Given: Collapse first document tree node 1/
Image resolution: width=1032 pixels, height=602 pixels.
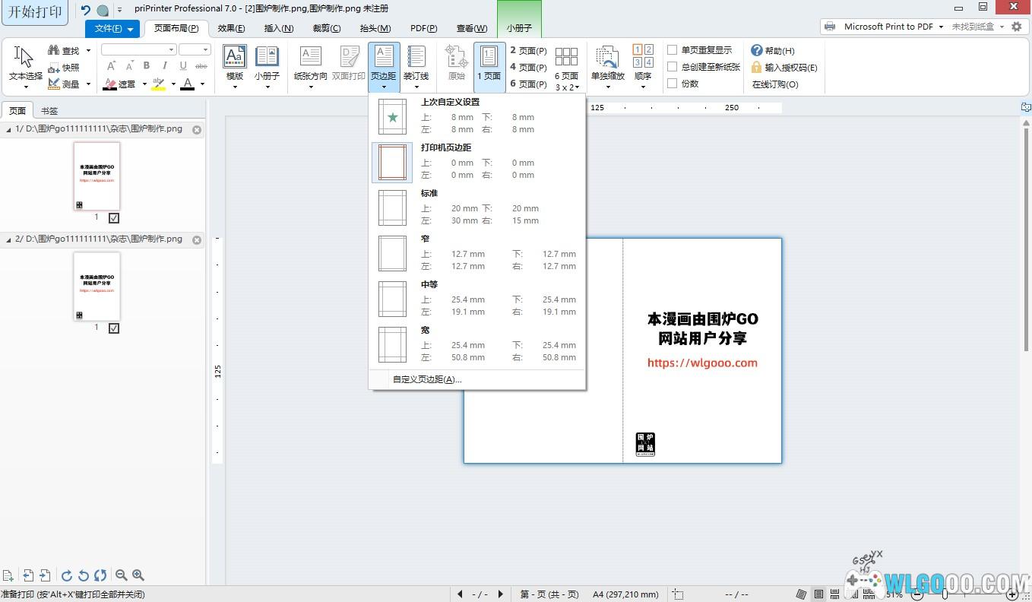Looking at the screenshot, I should tap(8, 130).
